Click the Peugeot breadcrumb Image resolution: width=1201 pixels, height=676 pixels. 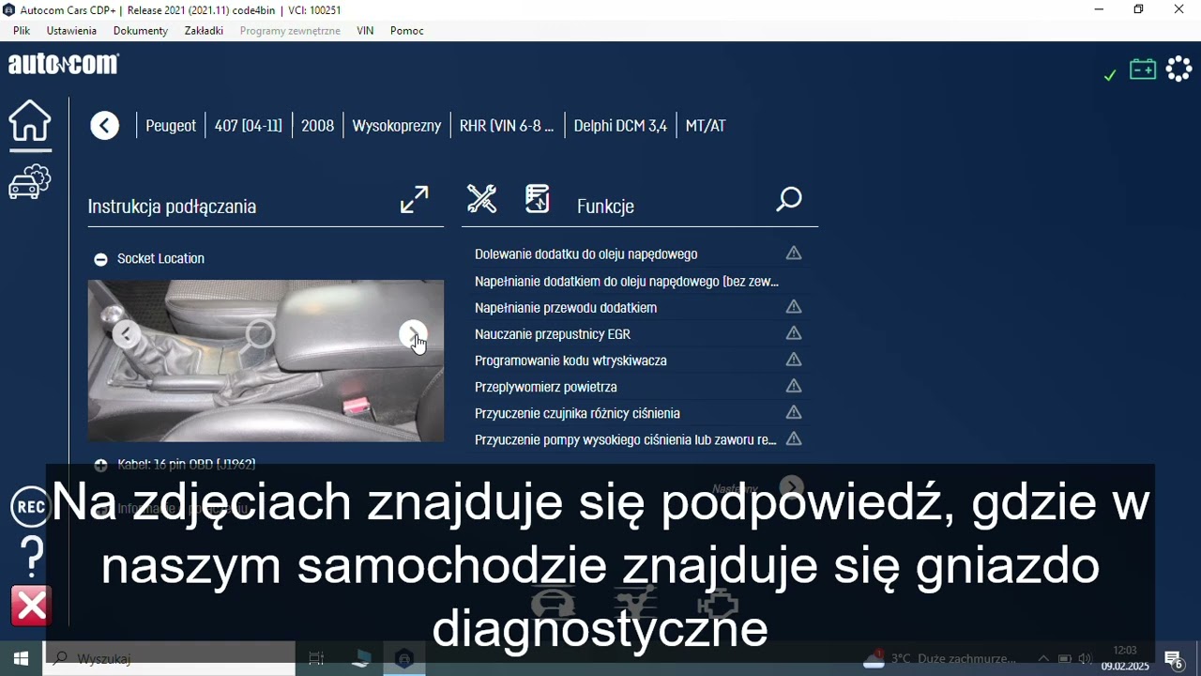[x=171, y=126]
